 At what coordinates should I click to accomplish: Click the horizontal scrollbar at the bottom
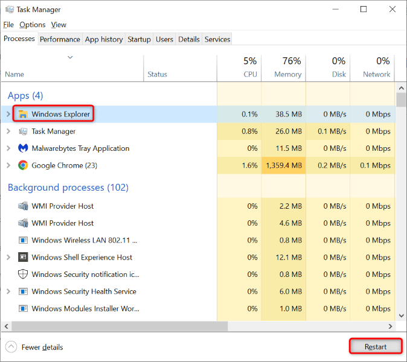pos(121,326)
